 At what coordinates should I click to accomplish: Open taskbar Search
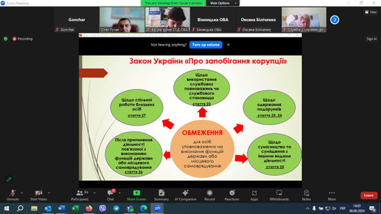pyautogui.click(x=20, y=209)
